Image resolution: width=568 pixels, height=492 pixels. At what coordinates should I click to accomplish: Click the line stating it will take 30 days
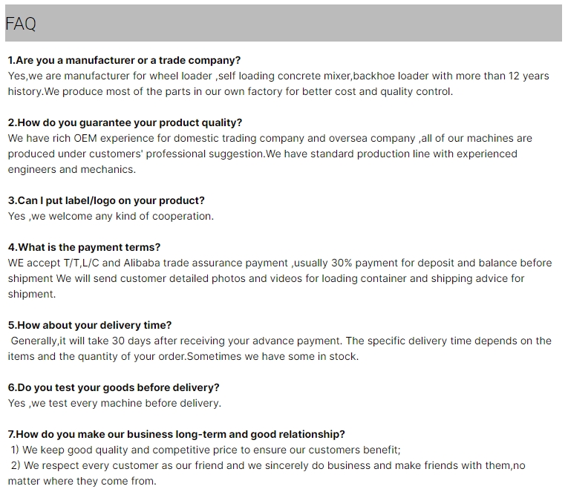tap(281, 341)
